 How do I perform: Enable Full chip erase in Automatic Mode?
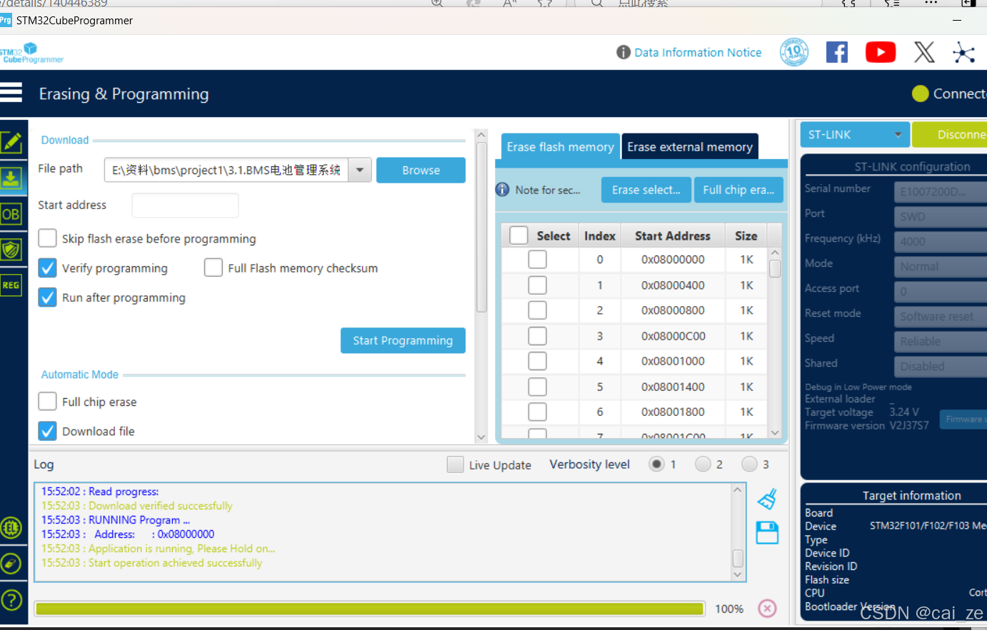47,402
